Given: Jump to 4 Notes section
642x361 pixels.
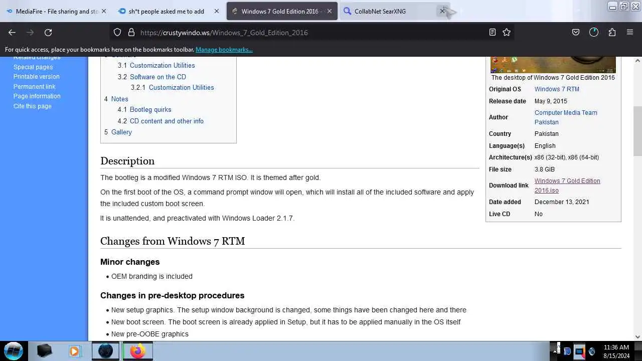Looking at the screenshot, I should coord(116,99).
